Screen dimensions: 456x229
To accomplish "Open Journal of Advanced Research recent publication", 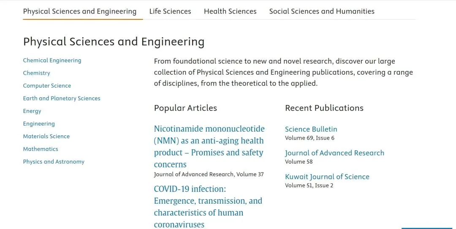I will click(334, 153).
